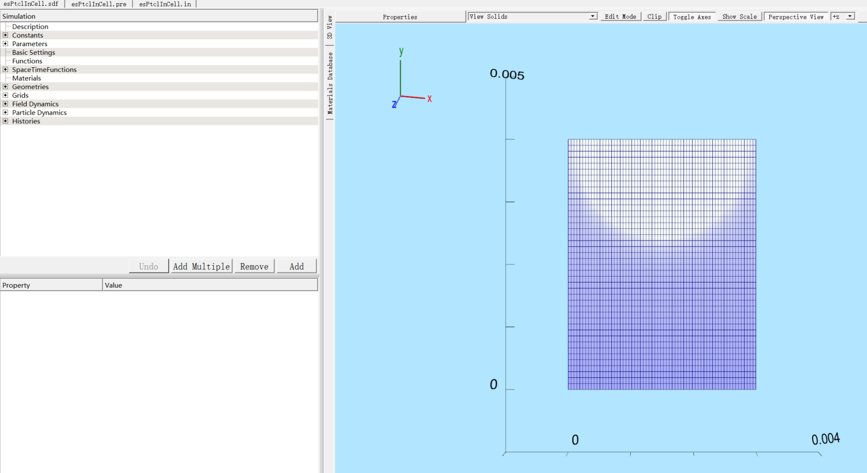This screenshot has width=867, height=473.
Task: Expand the Constants tree node
Action: (5, 35)
